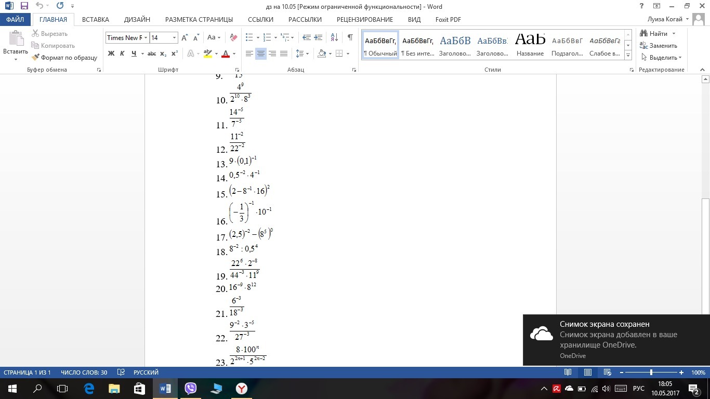Open ribbon display options icon
Screen dimensions: 710x399
click(657, 6)
